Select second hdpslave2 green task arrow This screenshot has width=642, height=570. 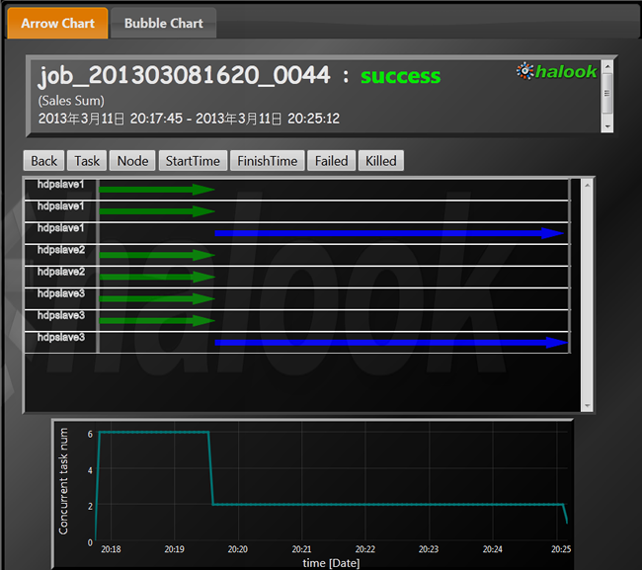coord(157,277)
